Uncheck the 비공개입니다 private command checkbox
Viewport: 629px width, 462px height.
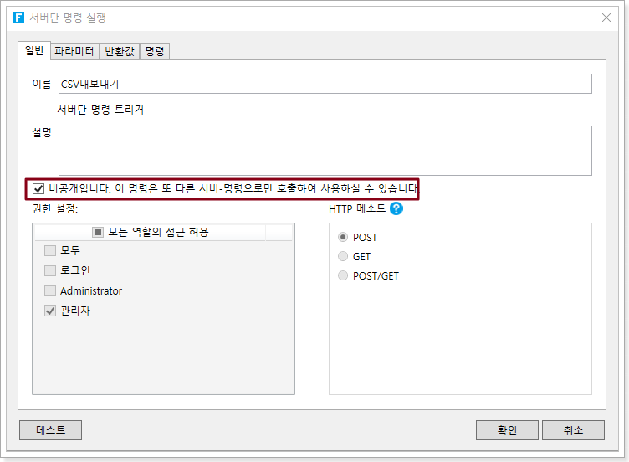coord(38,188)
